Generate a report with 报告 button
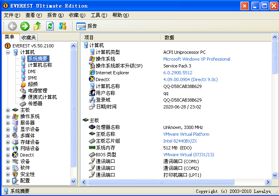This screenshot has height=196, width=279. pos(87,26)
